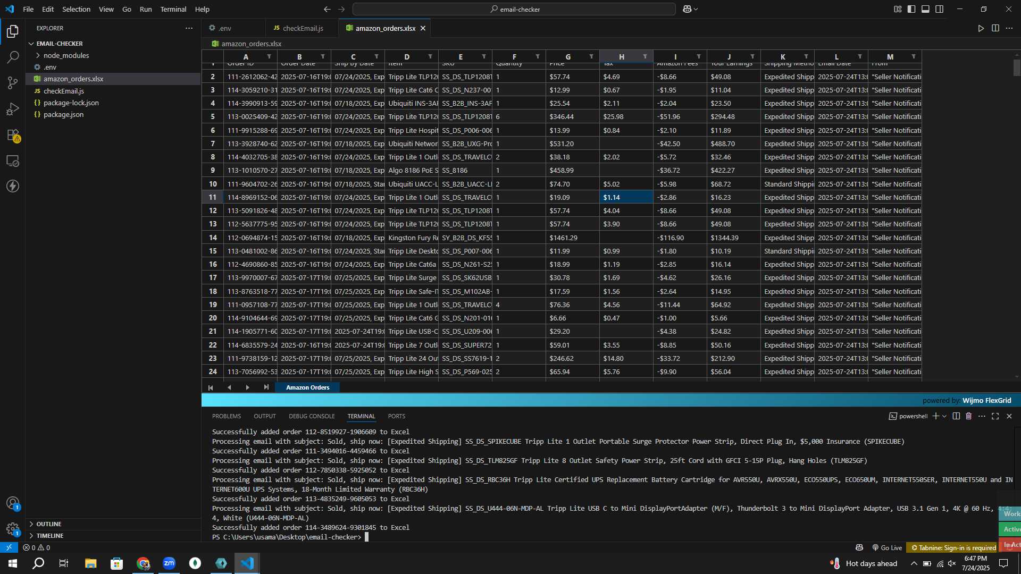
Task: Click Go Live in status bar
Action: pyautogui.click(x=887, y=547)
